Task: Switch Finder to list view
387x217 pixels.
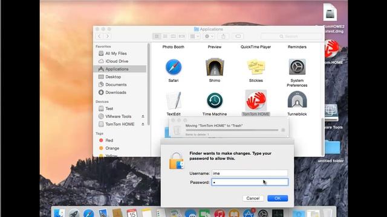Action: [x=165, y=36]
